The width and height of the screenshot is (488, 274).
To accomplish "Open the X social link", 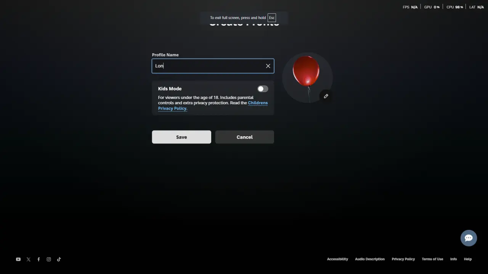I will tap(28, 259).
